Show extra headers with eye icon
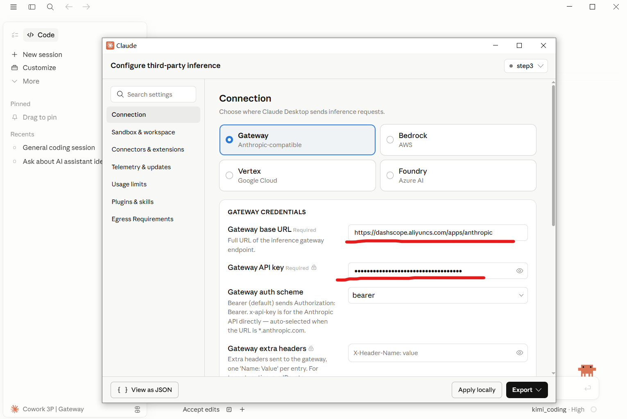The image size is (627, 419). click(x=520, y=353)
